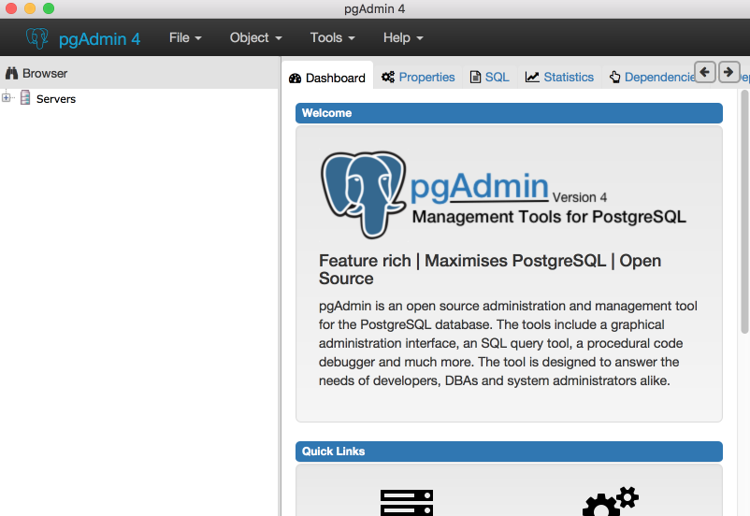Click the Browser panel title
Screen dimensions: 750x516
(x=45, y=73)
